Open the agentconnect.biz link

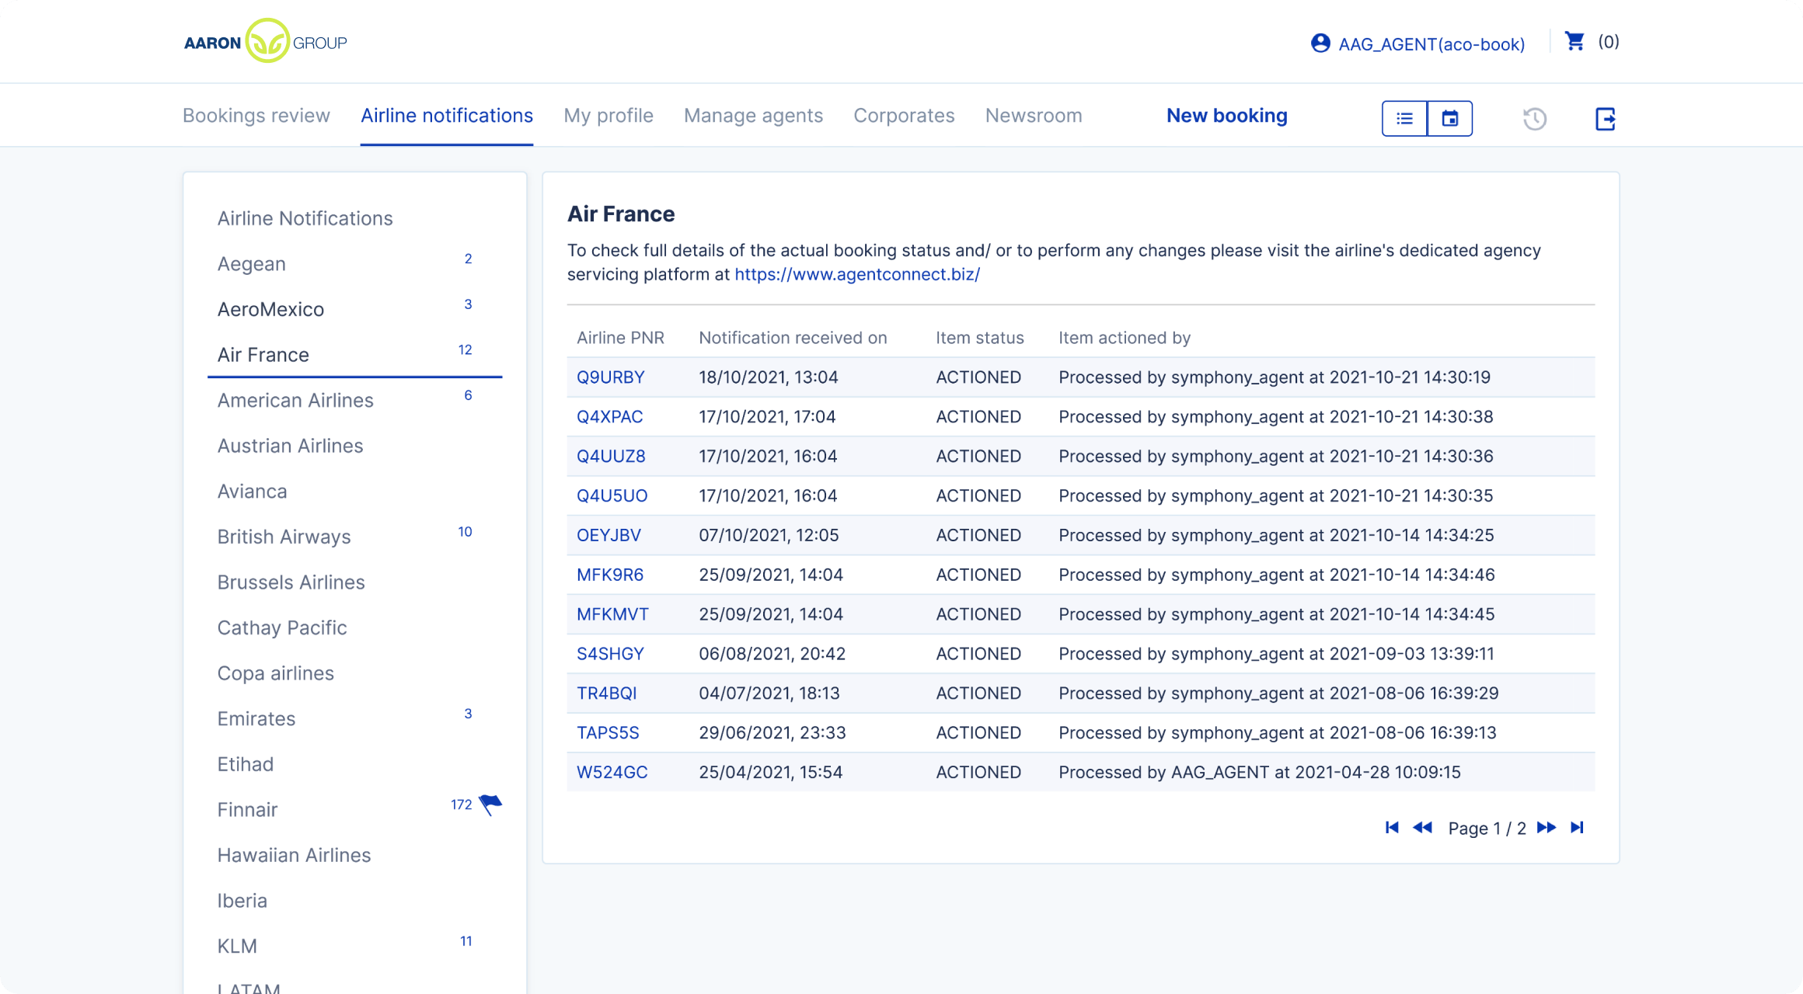(x=857, y=274)
